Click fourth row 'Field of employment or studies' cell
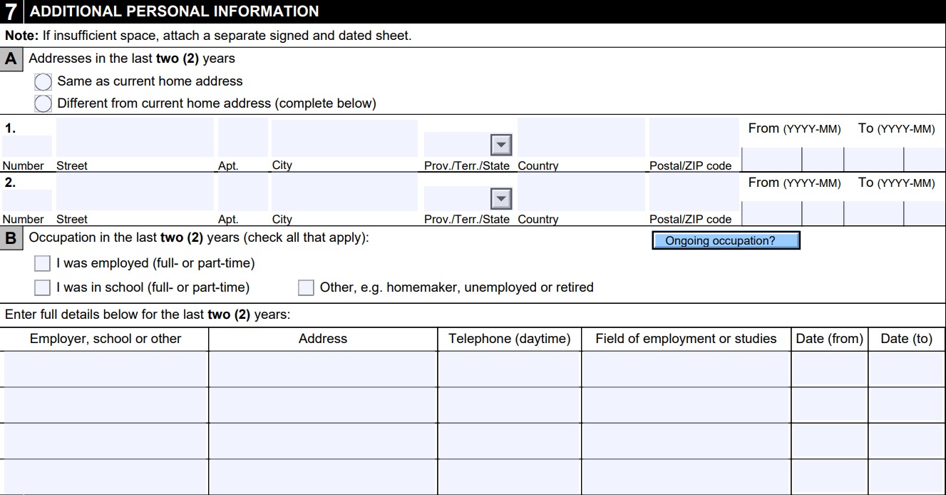Screen dimensions: 946x495 click(x=687, y=476)
